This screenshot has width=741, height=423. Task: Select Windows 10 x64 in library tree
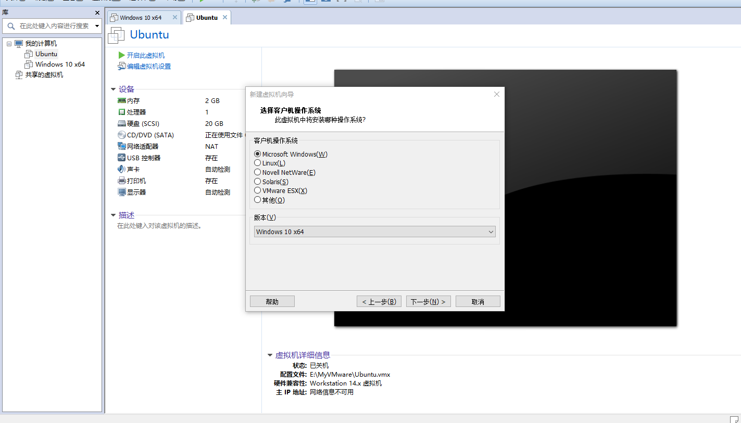click(60, 65)
